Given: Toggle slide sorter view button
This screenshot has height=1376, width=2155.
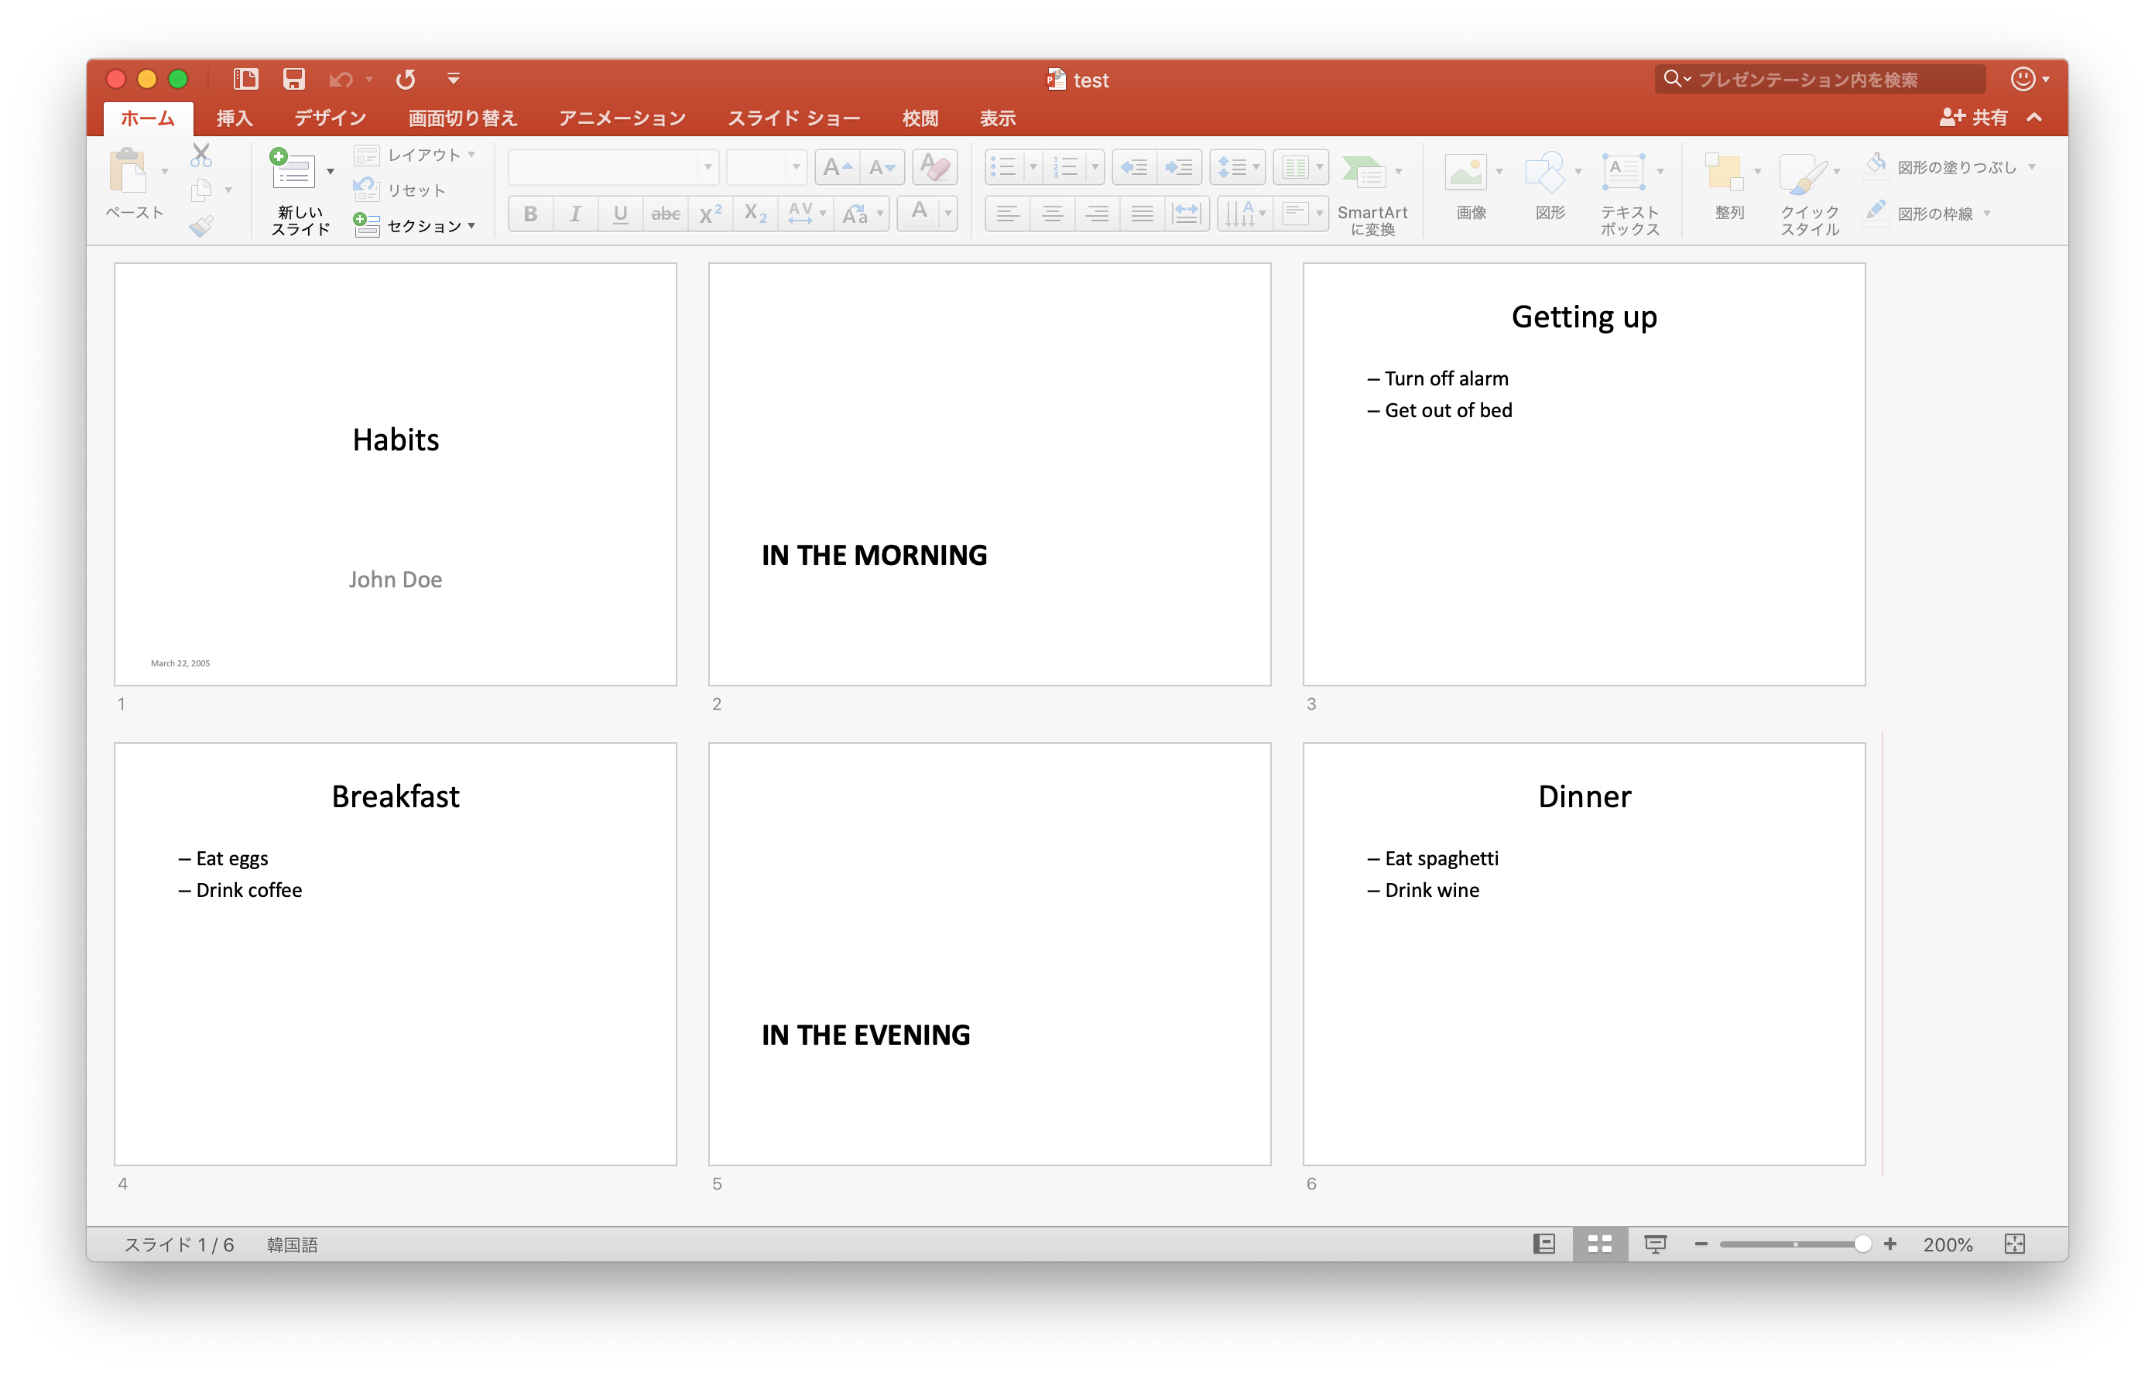Looking at the screenshot, I should (1599, 1244).
